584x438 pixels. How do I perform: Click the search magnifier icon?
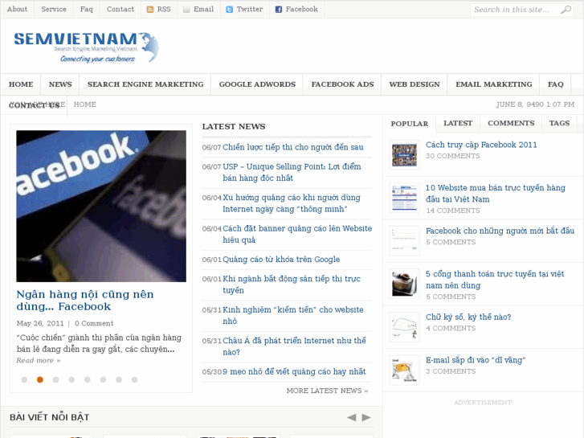click(x=566, y=10)
